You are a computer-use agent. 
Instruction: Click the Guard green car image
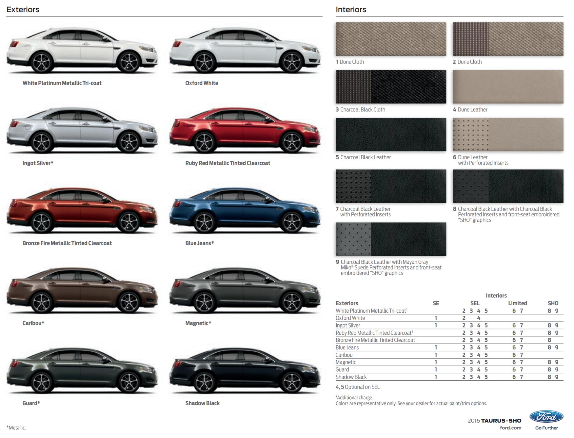point(82,371)
